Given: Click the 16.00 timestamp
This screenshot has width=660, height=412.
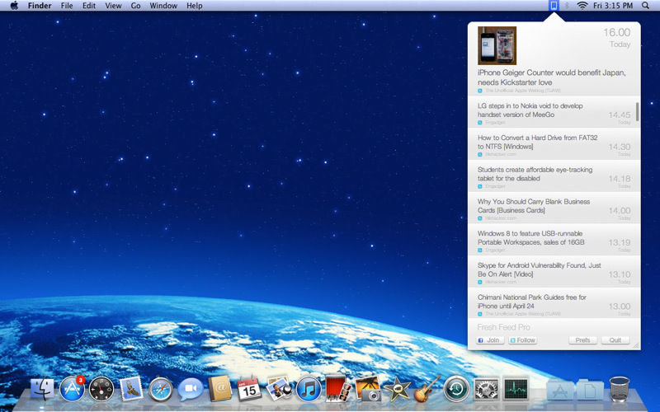Looking at the screenshot, I should (616, 32).
